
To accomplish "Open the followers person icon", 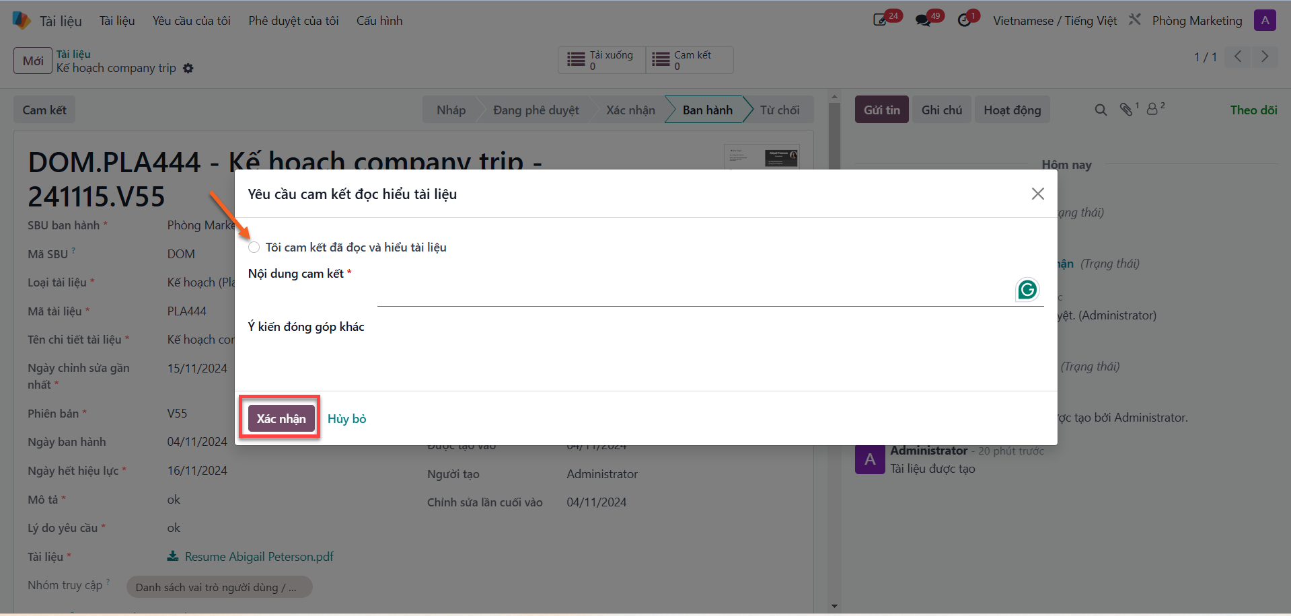I will point(1152,109).
